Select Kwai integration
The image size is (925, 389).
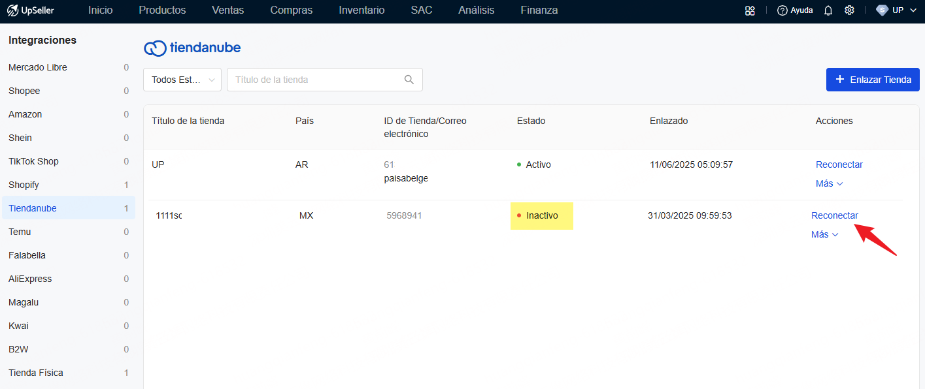pyautogui.click(x=69, y=326)
